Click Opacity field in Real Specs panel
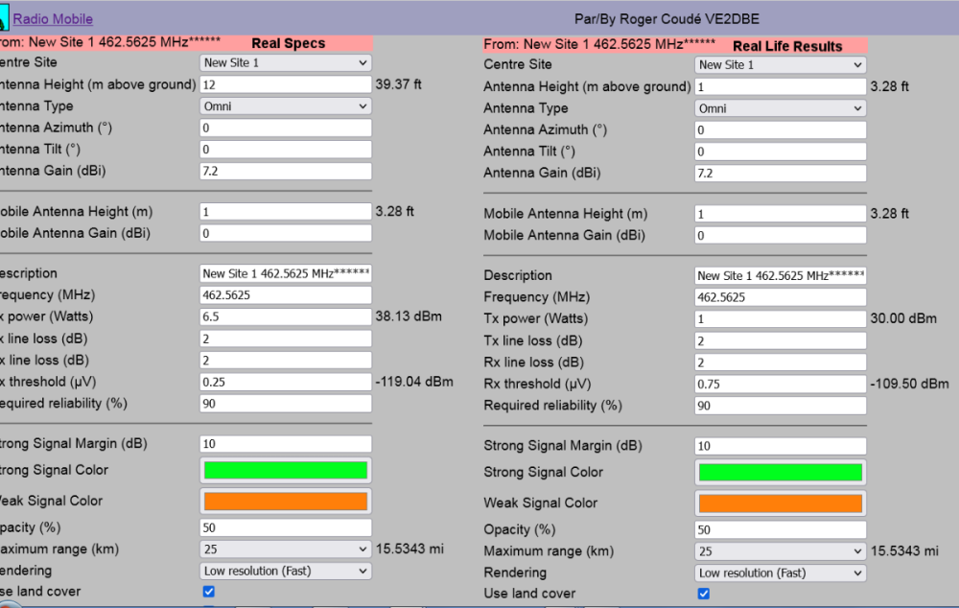The height and width of the screenshot is (608, 959). (x=285, y=527)
